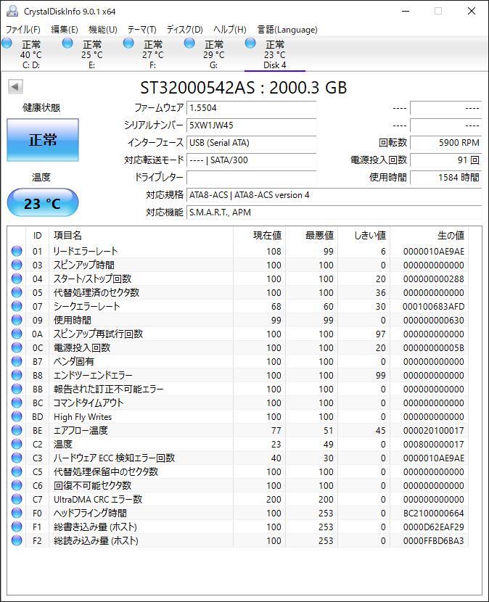Click the ID column header

coord(37,235)
